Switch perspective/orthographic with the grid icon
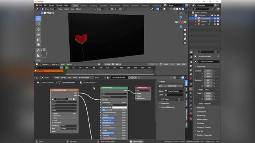The image size is (255, 143). 185,43
